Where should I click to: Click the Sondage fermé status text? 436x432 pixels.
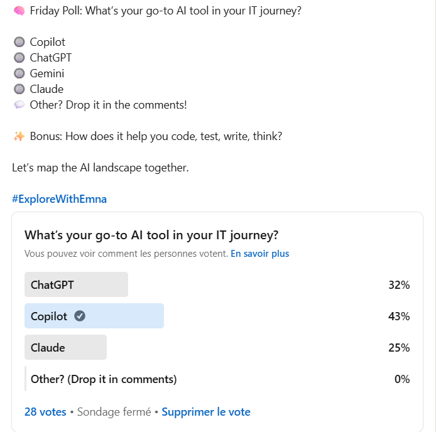click(114, 412)
